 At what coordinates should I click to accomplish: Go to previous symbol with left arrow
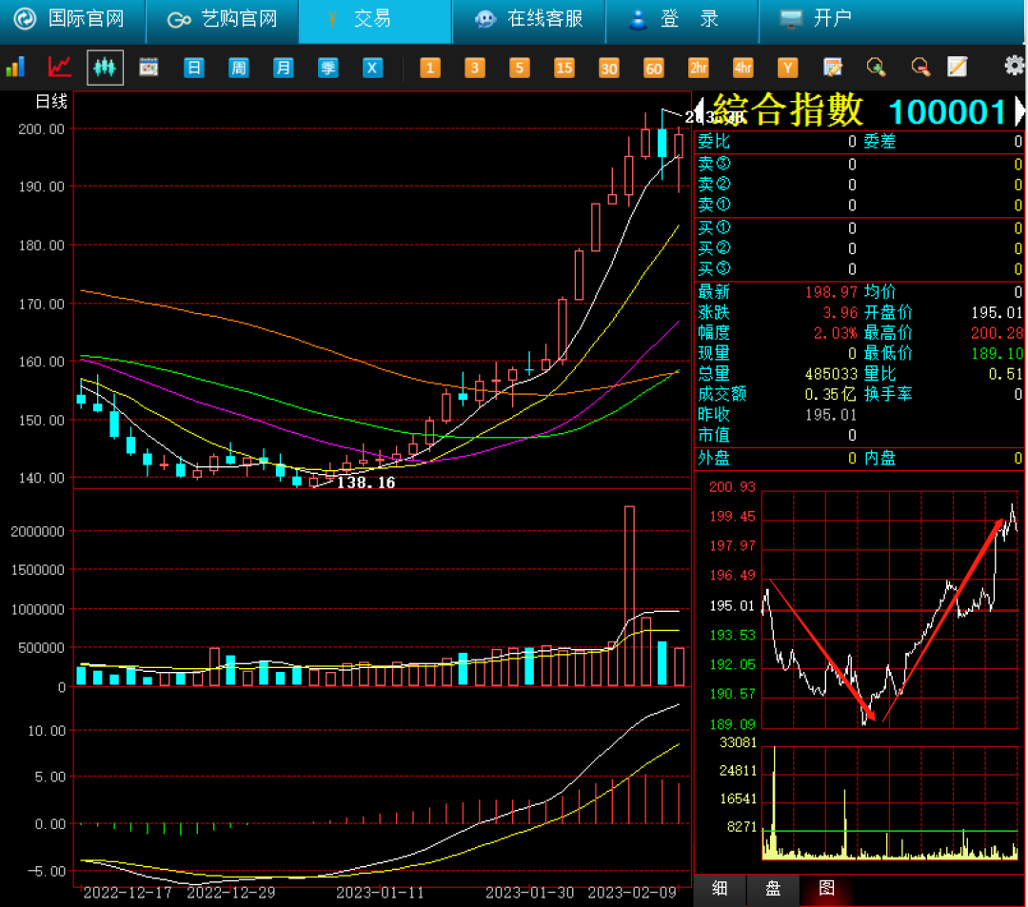tap(700, 111)
